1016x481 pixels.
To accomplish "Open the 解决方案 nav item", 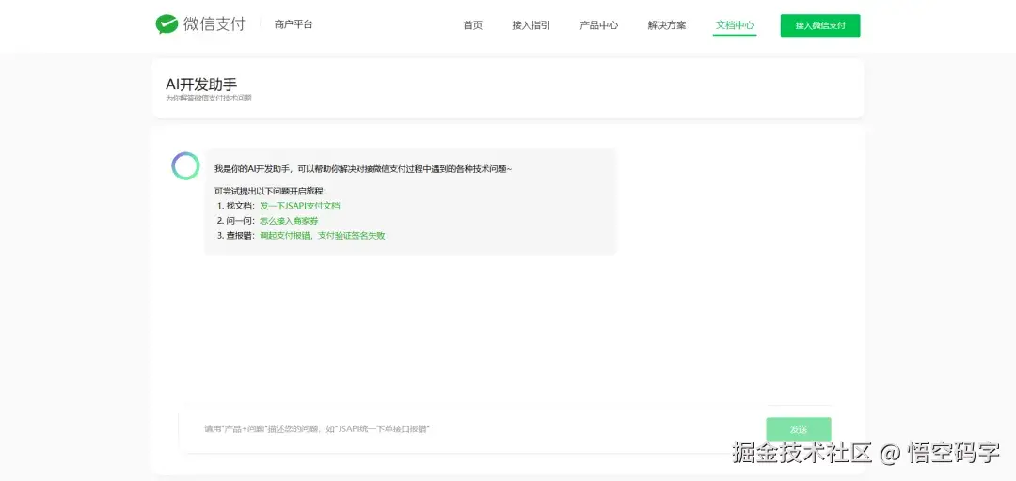I will pos(667,25).
